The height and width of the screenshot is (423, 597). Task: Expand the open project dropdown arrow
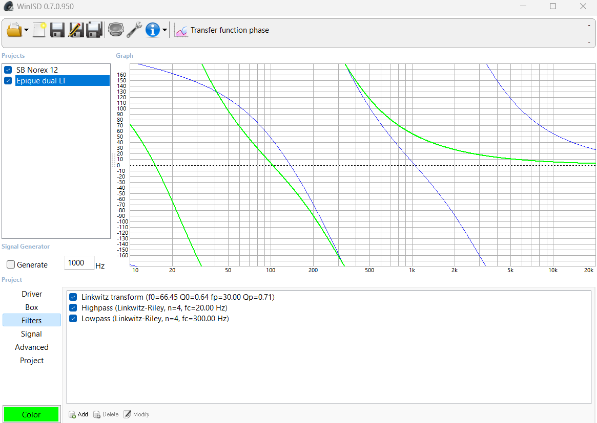(26, 30)
